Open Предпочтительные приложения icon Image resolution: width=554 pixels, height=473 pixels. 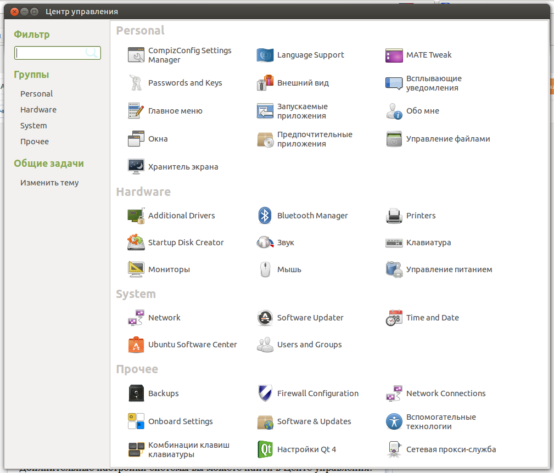(x=265, y=139)
